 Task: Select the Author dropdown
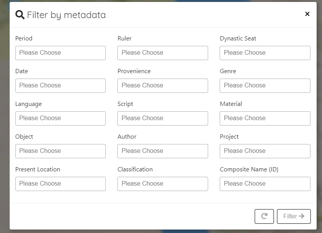point(162,151)
